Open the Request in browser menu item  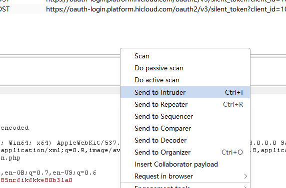point(185,177)
